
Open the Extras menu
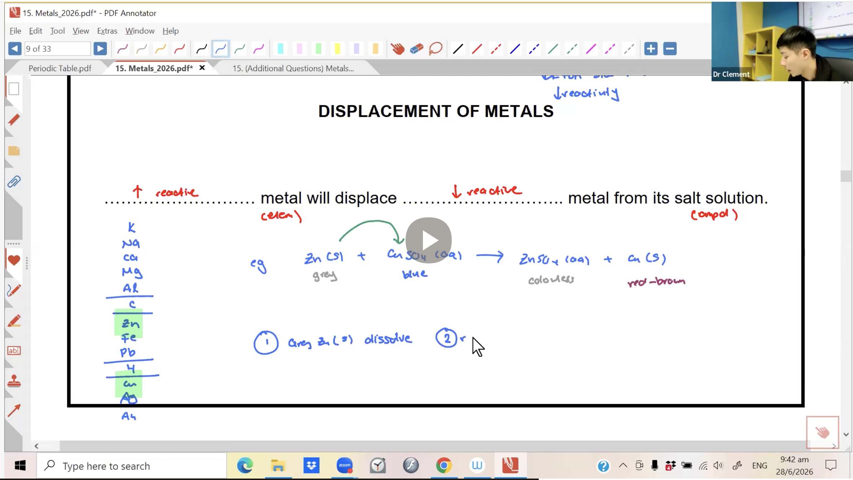pyautogui.click(x=107, y=31)
